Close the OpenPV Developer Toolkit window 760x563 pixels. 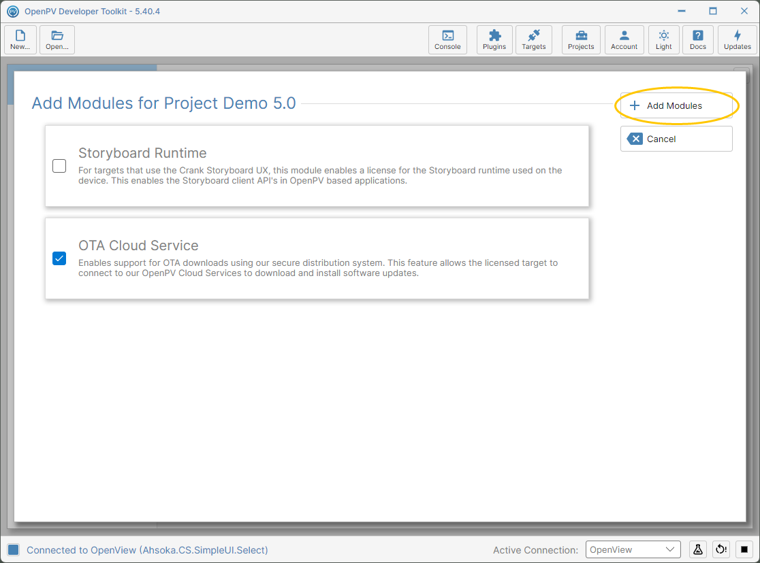click(744, 11)
